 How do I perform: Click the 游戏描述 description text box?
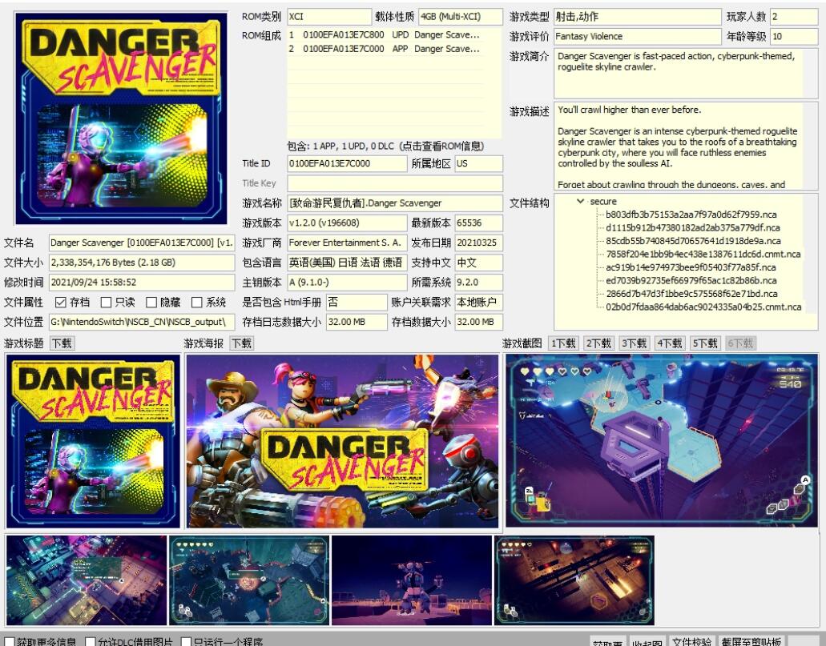(x=686, y=146)
